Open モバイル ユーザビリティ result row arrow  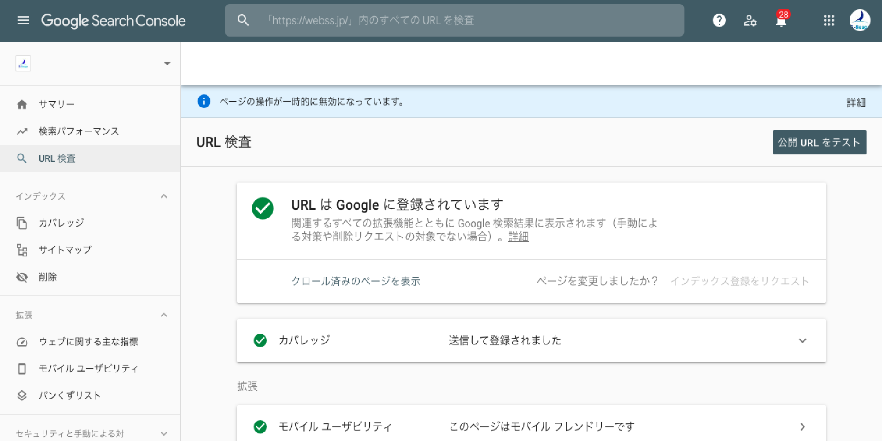tap(803, 426)
